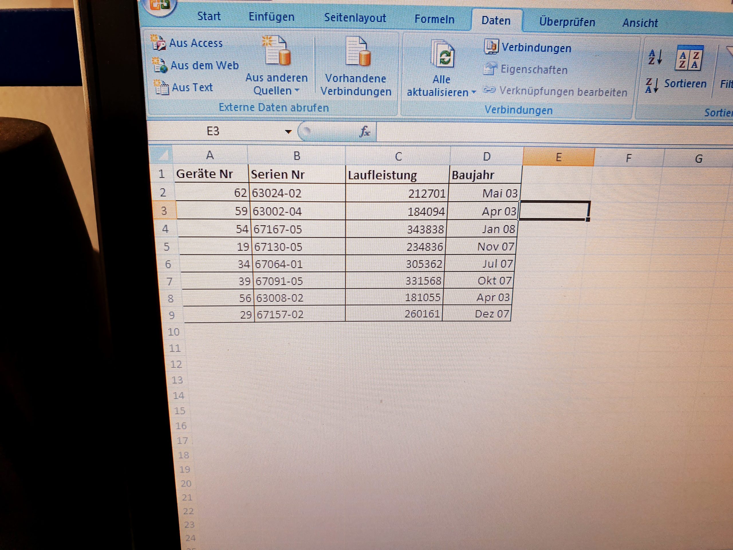
Task: Open the Name Box dropdown arrow
Action: 288,131
